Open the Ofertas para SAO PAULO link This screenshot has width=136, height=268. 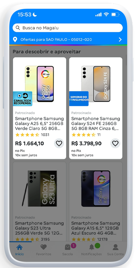(x=56, y=40)
